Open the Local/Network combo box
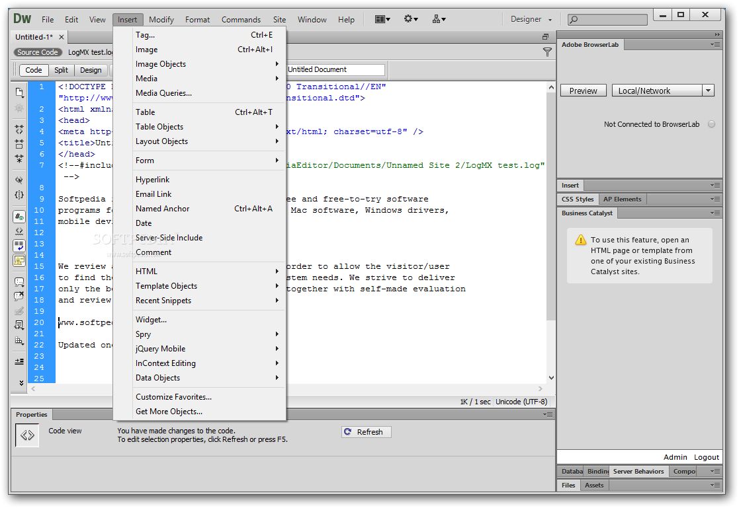The width and height of the screenshot is (739, 508). 663,91
